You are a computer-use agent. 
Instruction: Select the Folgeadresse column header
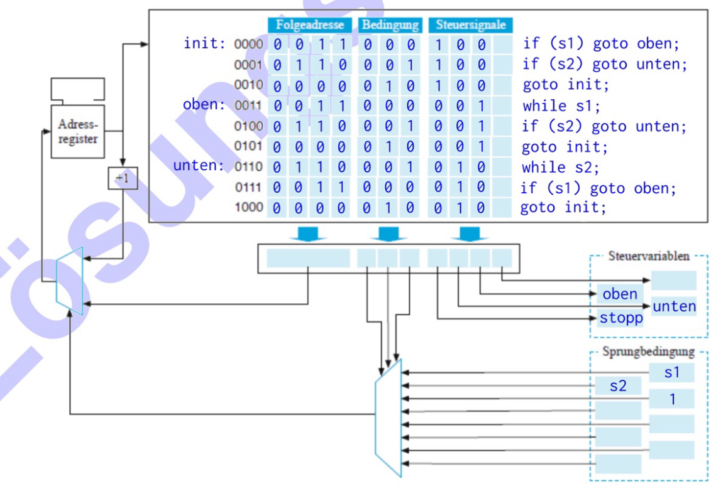click(309, 25)
